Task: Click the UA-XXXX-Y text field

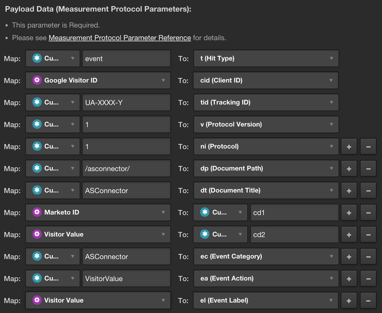Action: pyautogui.click(x=126, y=103)
